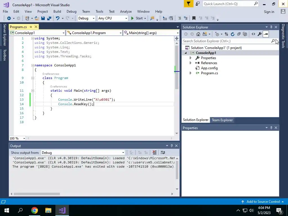This screenshot has width=288, height=216.
Task: Clear All output with the red X icon
Action: click(x=154, y=152)
